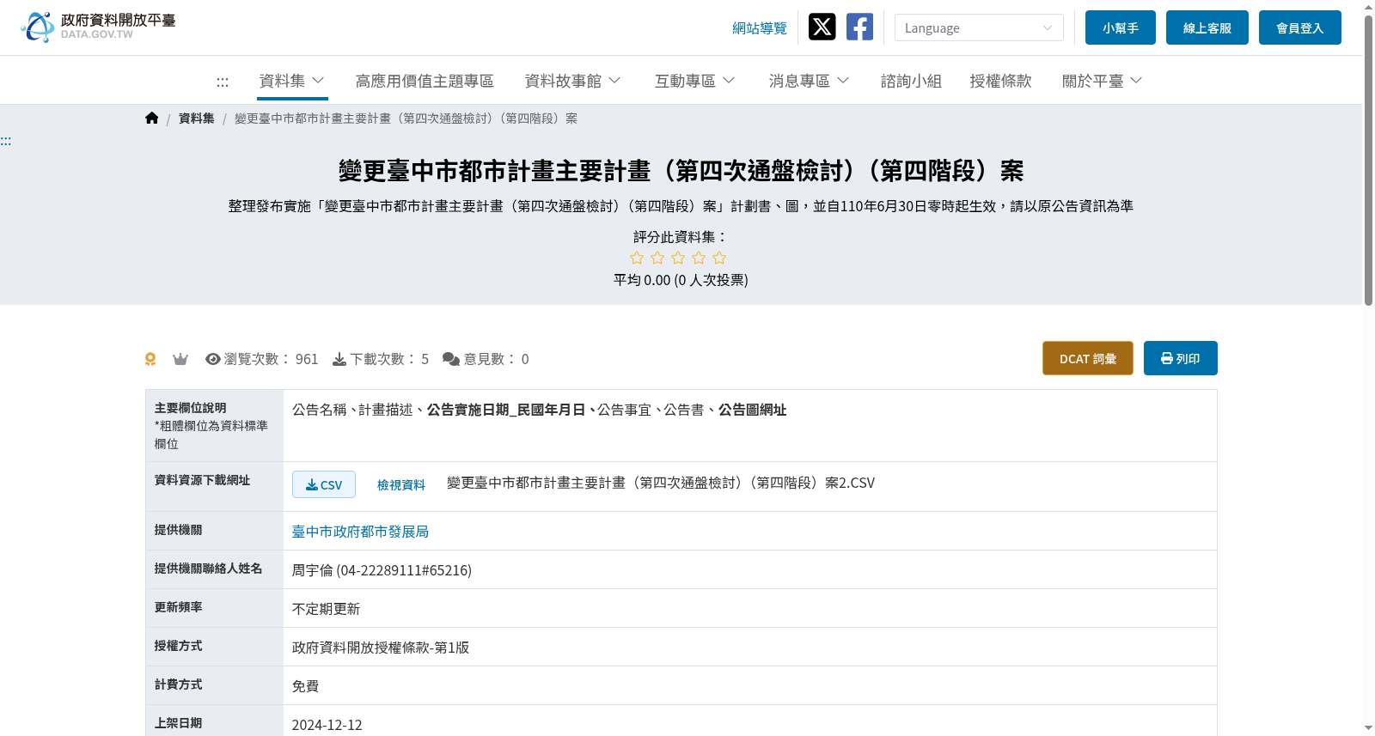This screenshot has height=736, width=1375.
Task: Click the download icon beside 下載次數
Action: tap(339, 359)
